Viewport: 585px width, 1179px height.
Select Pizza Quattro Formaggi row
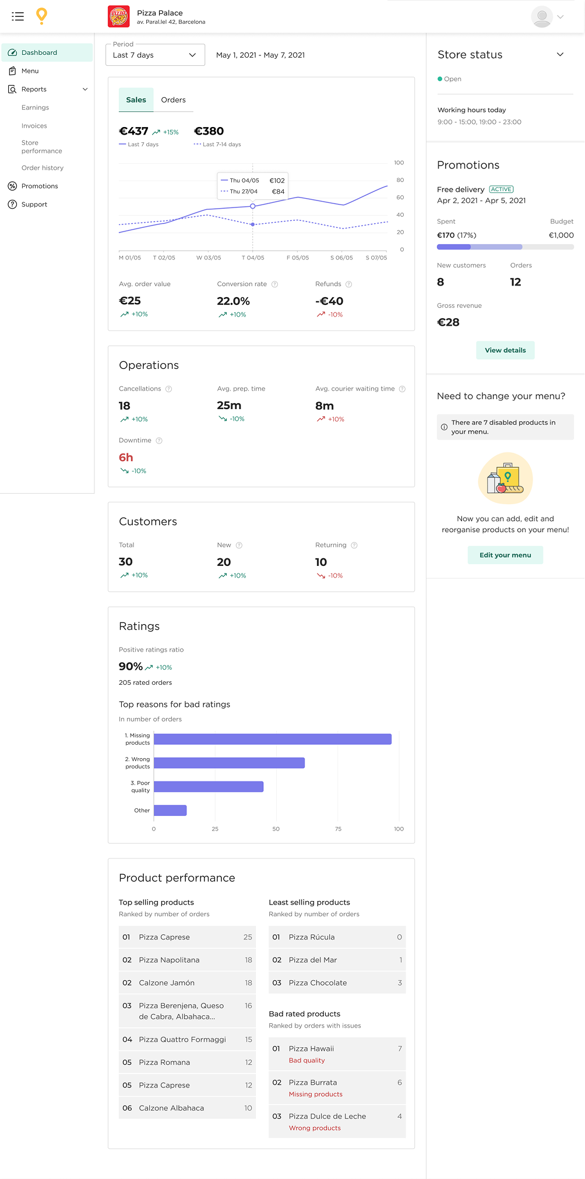point(187,1040)
